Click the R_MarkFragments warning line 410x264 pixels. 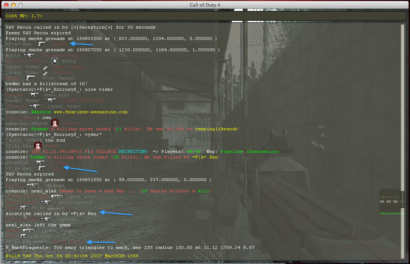point(130,247)
